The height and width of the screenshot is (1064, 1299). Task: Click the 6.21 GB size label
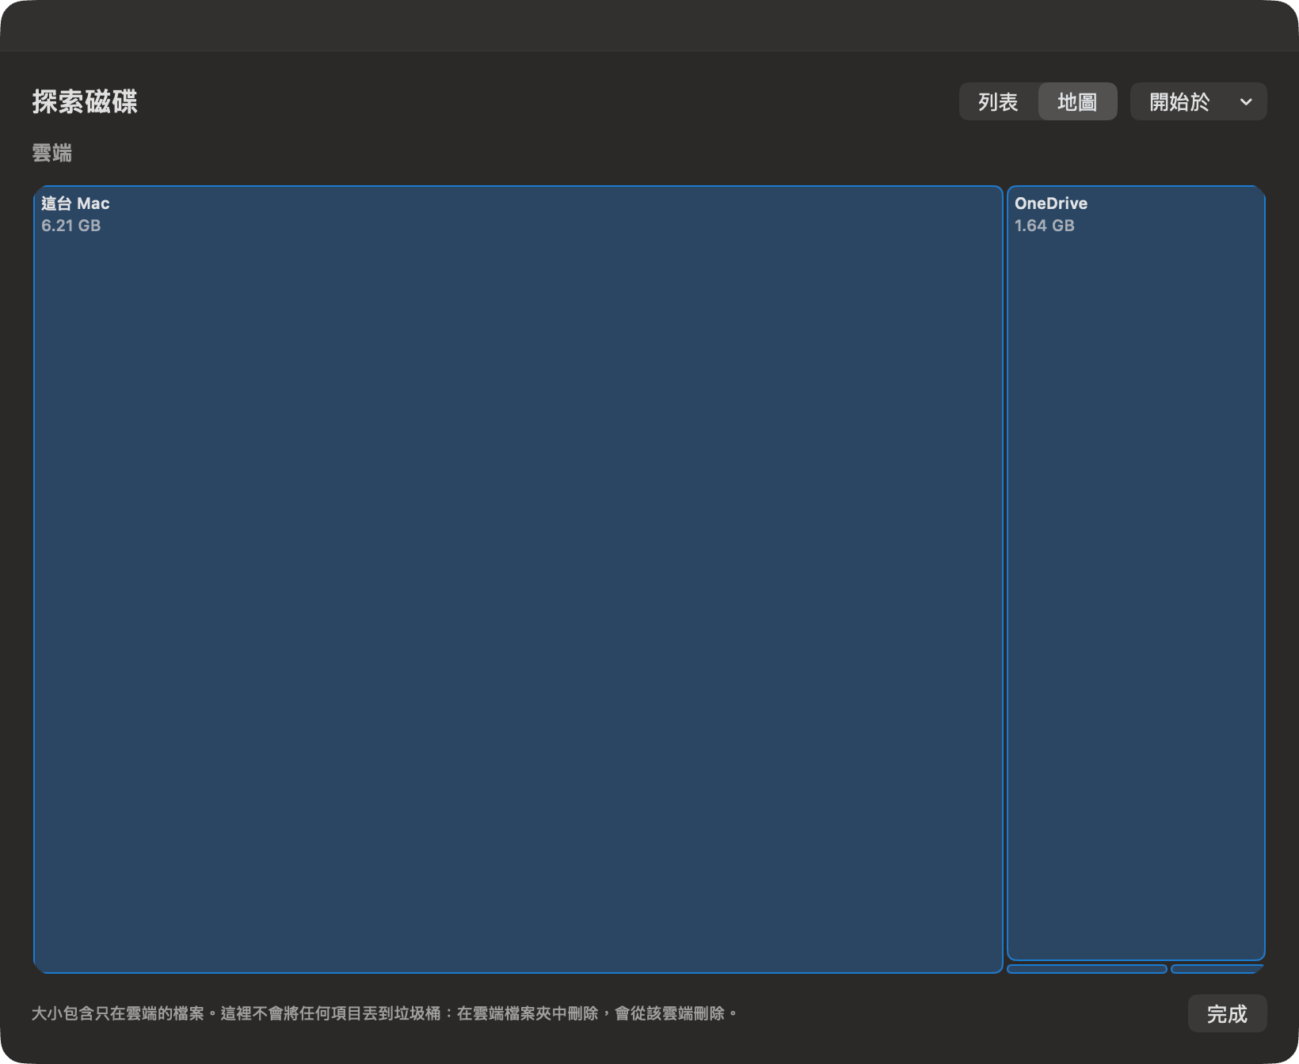(x=71, y=226)
